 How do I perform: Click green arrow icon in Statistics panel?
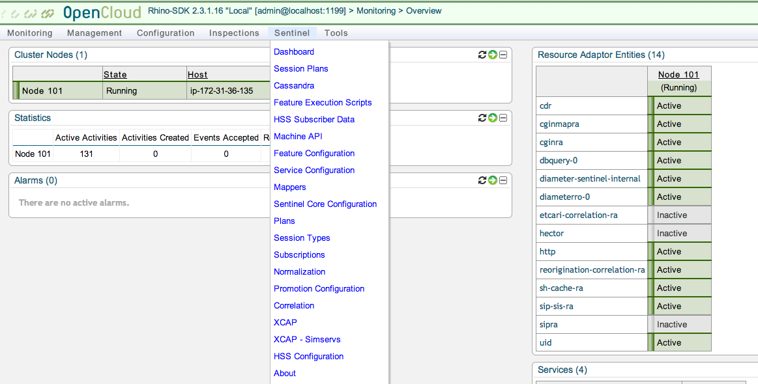coord(493,118)
